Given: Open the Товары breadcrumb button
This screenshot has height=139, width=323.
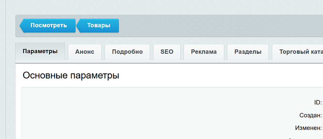Looking at the screenshot, I should click(99, 25).
